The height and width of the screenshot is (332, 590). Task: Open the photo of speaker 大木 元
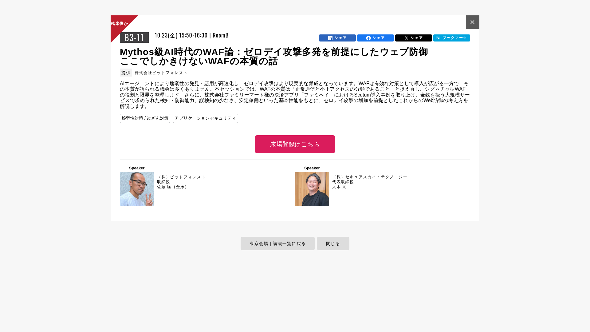[312, 189]
